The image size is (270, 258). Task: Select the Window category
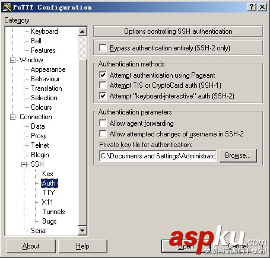pyautogui.click(x=31, y=60)
